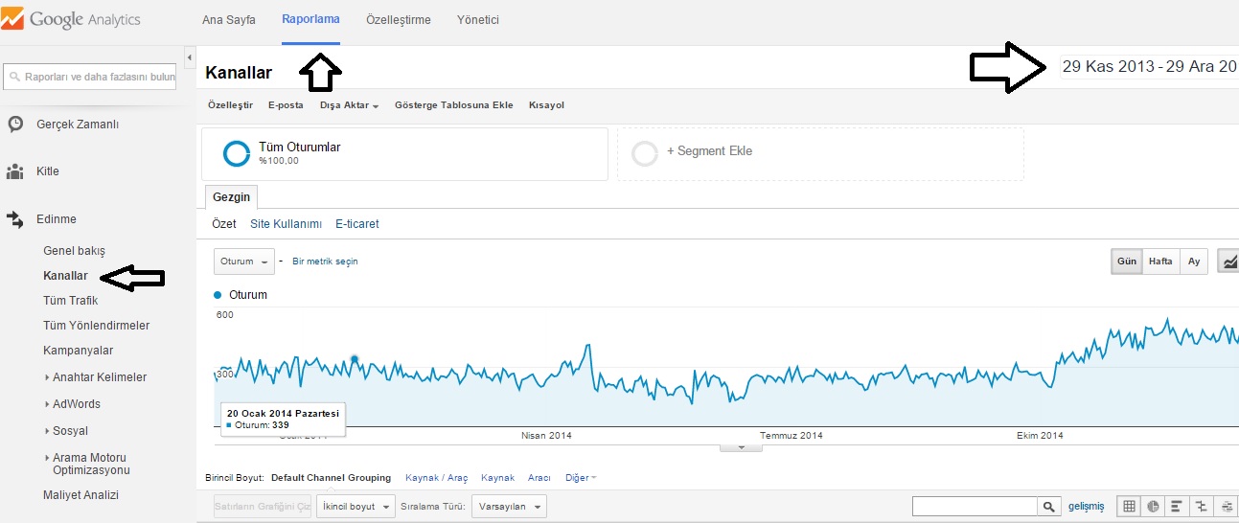The width and height of the screenshot is (1239, 523).
Task: Click the Bir metrik seçin link
Action: pos(325,261)
